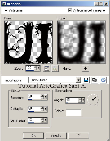Decrease the Luminanza value with down arrow

[42, 121]
